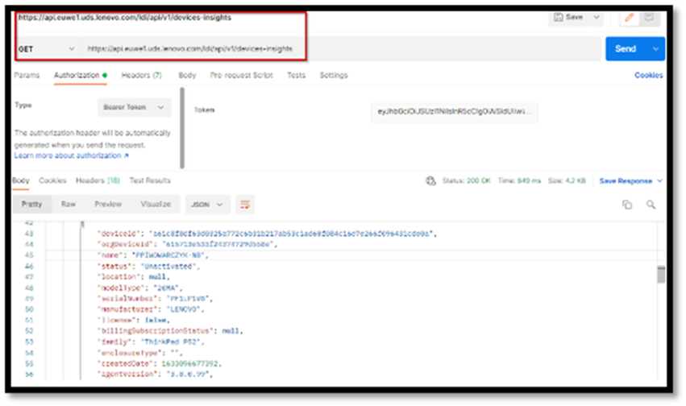Open the Learn more about authorization link
Viewport: 686px width, 406px height.
click(71, 155)
